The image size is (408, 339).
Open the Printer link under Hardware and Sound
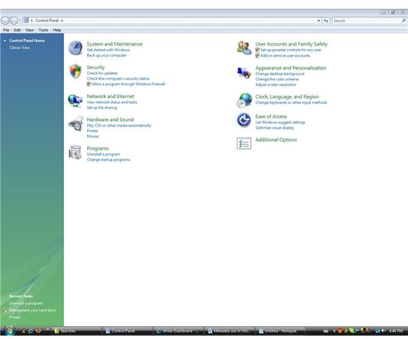pos(92,131)
